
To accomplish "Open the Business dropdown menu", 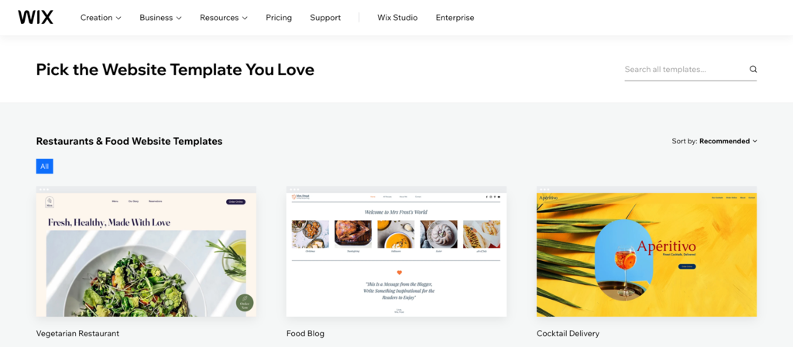I will [x=160, y=18].
